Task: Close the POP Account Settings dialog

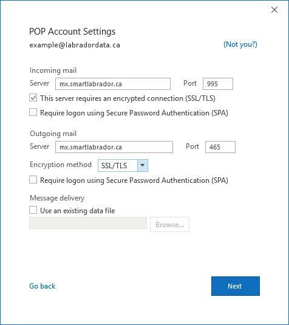Action: coord(274,10)
